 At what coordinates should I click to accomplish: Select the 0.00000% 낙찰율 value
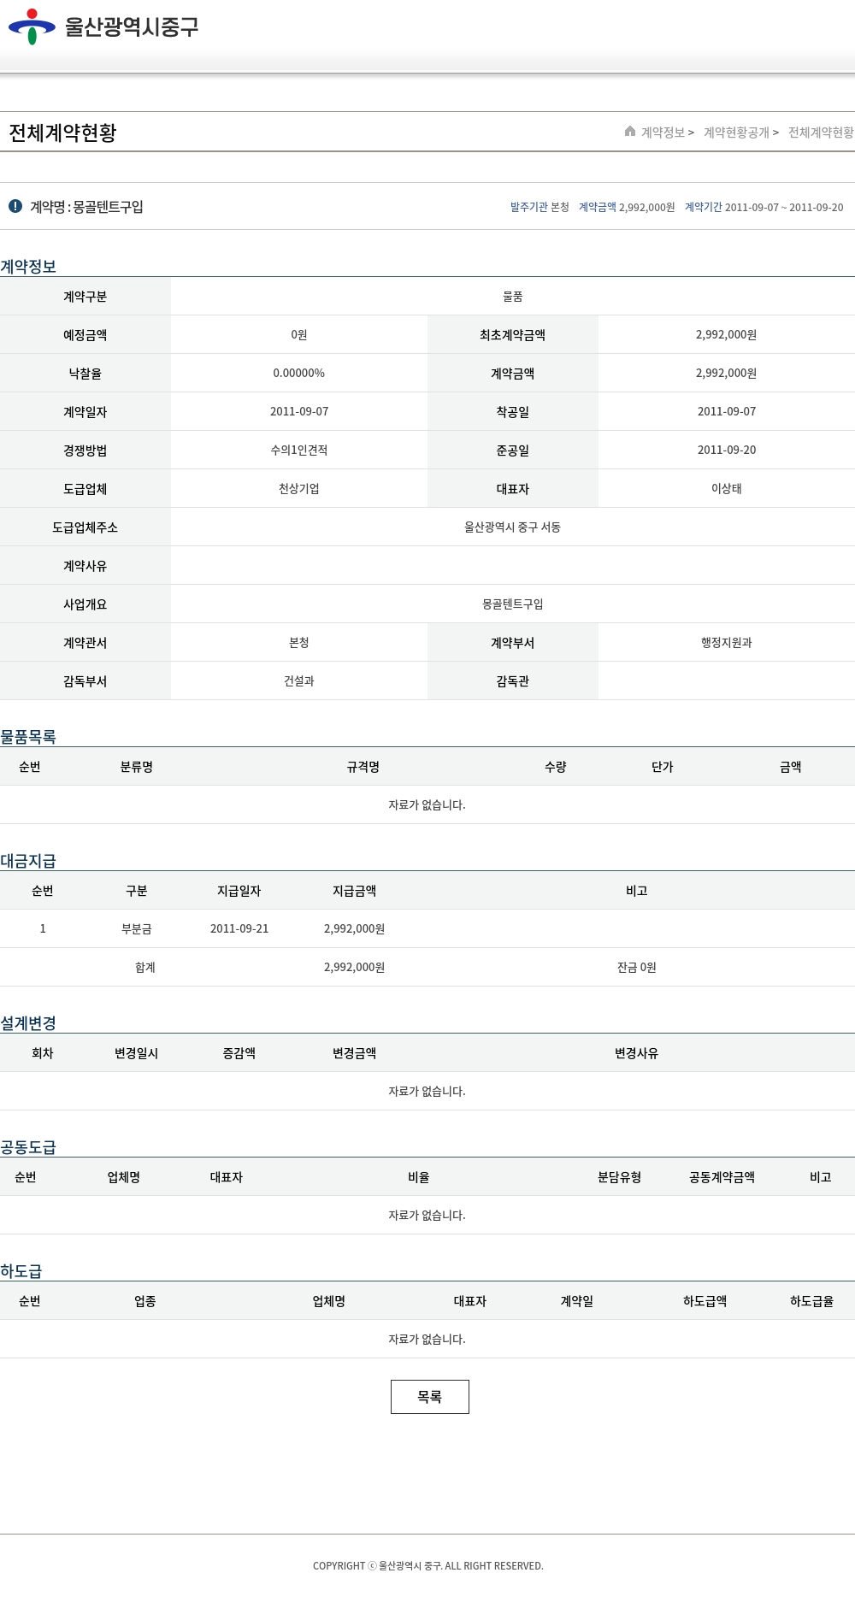(299, 373)
